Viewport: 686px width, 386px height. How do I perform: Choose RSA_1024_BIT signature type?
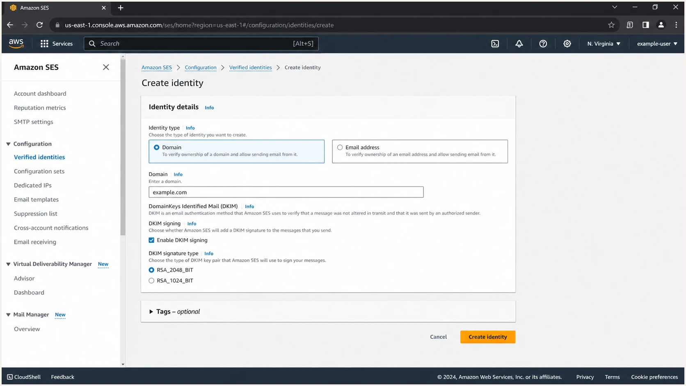(151, 281)
